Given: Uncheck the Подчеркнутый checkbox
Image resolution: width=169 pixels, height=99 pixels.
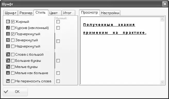Looking at the screenshot, I should (x=13, y=34).
